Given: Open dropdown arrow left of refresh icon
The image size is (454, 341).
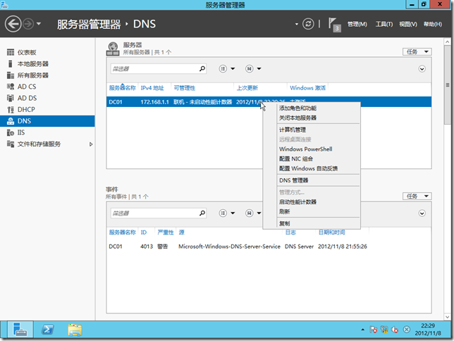Looking at the screenshot, I should [x=297, y=24].
